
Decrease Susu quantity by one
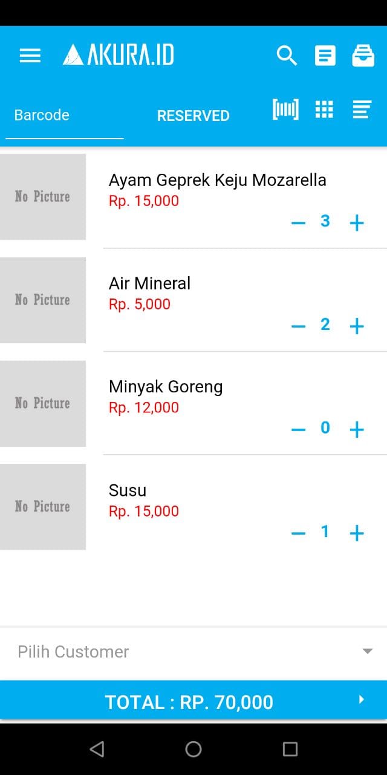click(298, 533)
